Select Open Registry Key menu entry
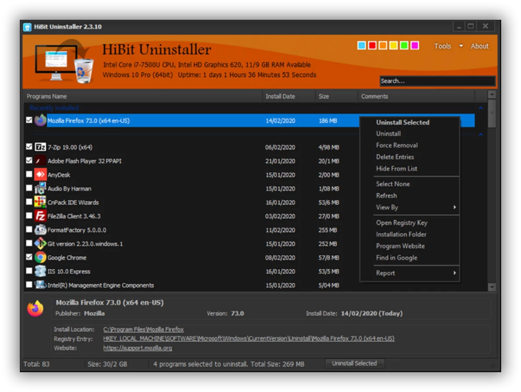Viewport: 521px width, 392px height. click(x=401, y=223)
